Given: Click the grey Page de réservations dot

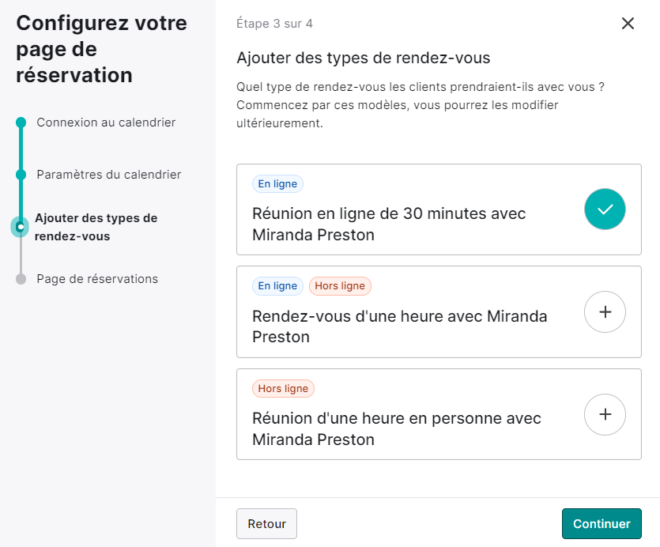Looking at the screenshot, I should coord(21,279).
